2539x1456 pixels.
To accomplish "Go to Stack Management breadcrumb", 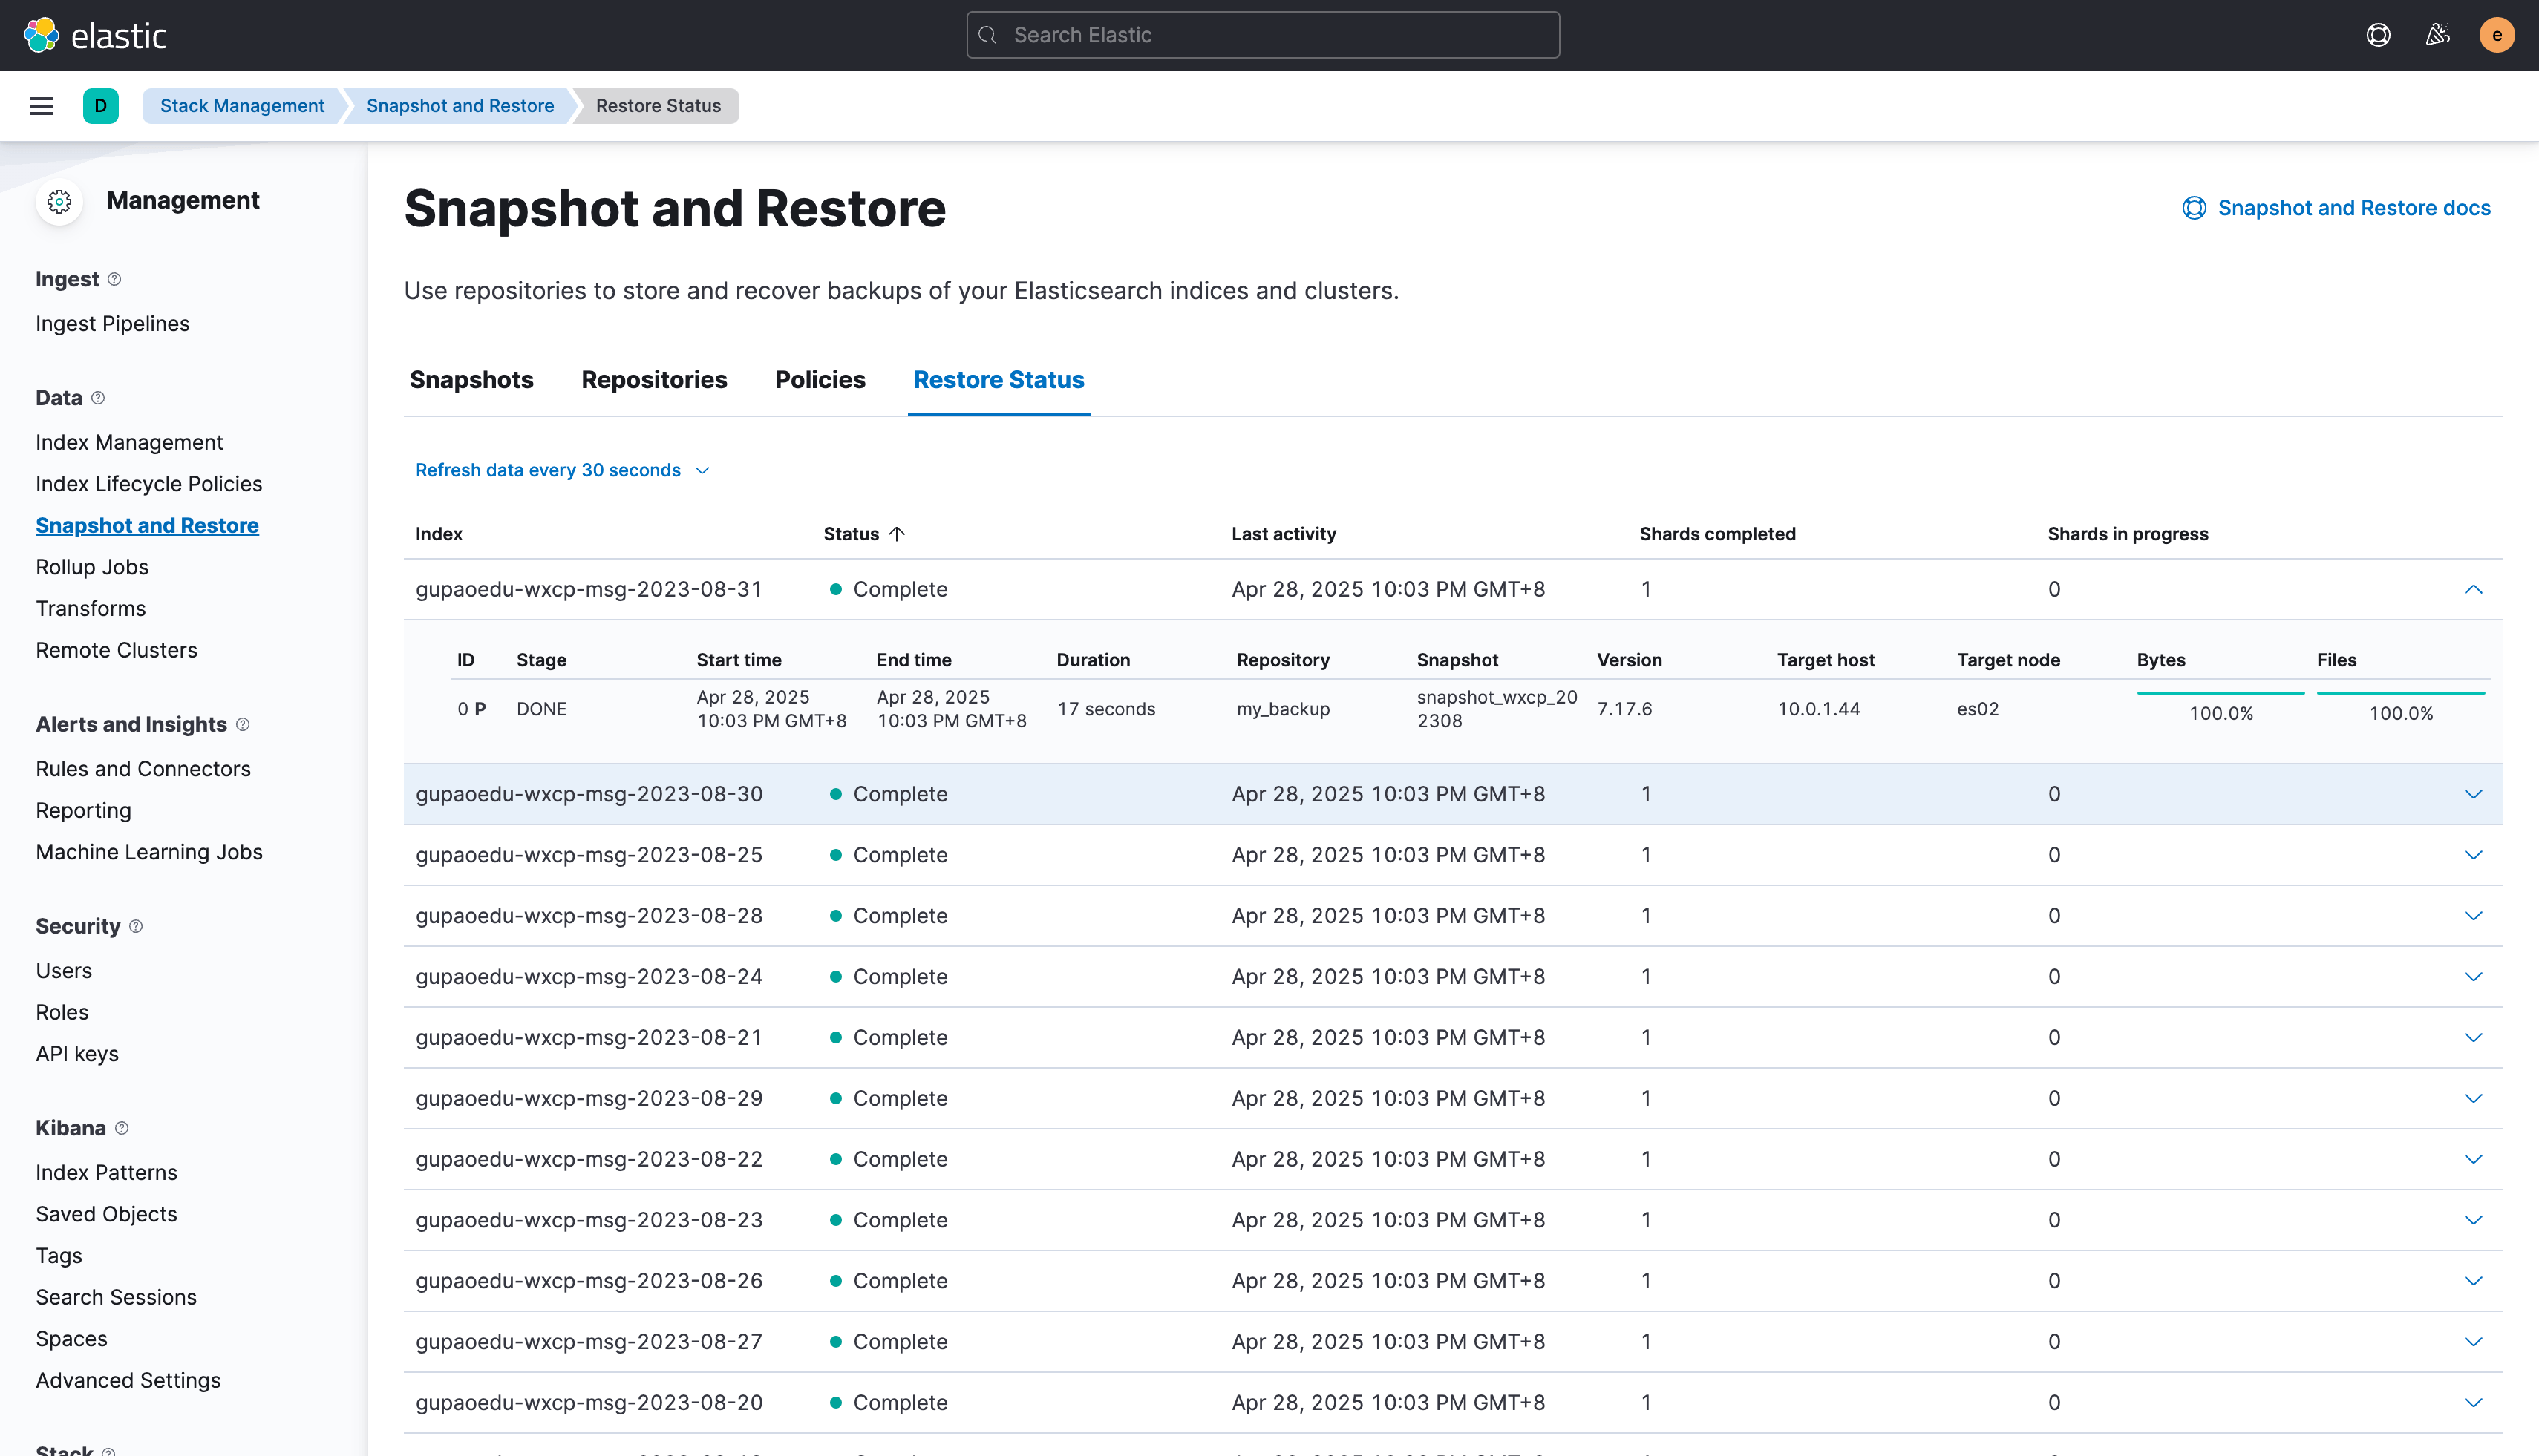I will point(242,106).
